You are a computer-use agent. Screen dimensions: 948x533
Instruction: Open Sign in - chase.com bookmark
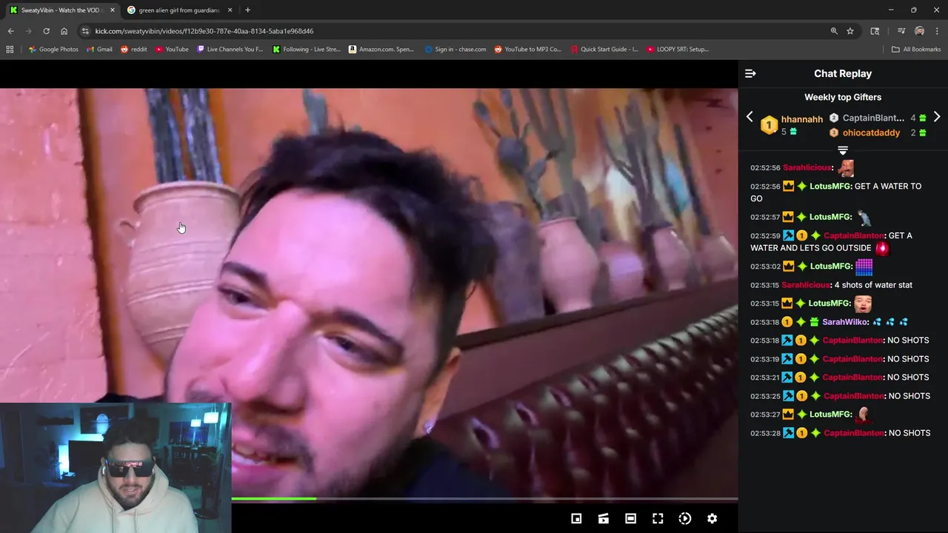pos(455,50)
